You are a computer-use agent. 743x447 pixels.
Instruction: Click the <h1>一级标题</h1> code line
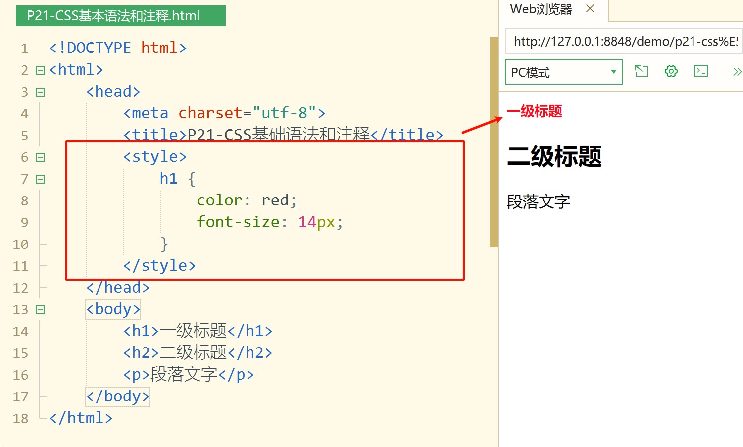coord(198,331)
